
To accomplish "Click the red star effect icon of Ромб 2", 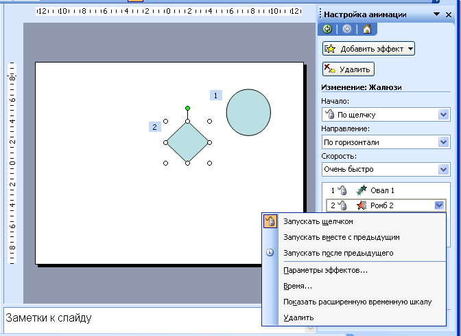I will coord(362,205).
